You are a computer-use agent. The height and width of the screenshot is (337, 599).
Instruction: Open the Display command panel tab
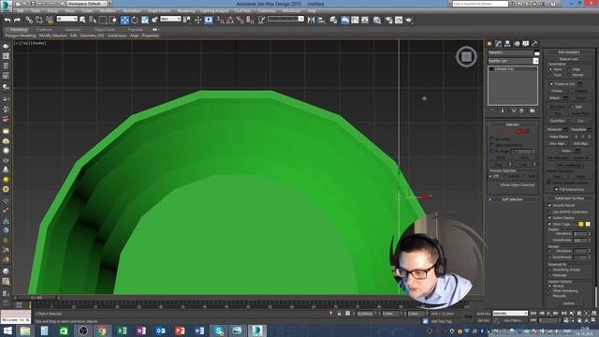526,44
